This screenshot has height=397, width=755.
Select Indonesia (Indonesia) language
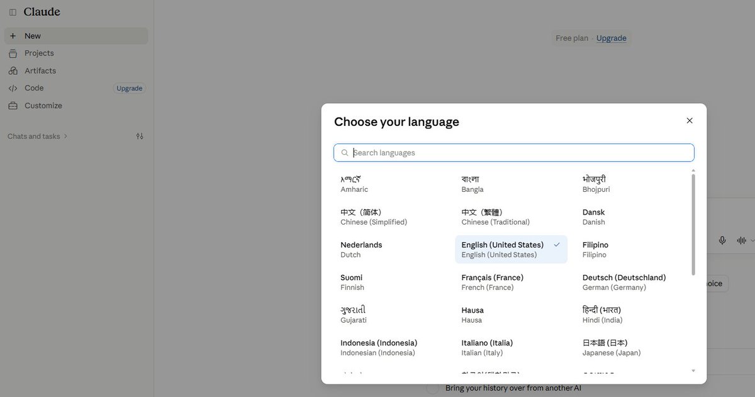pyautogui.click(x=390, y=348)
